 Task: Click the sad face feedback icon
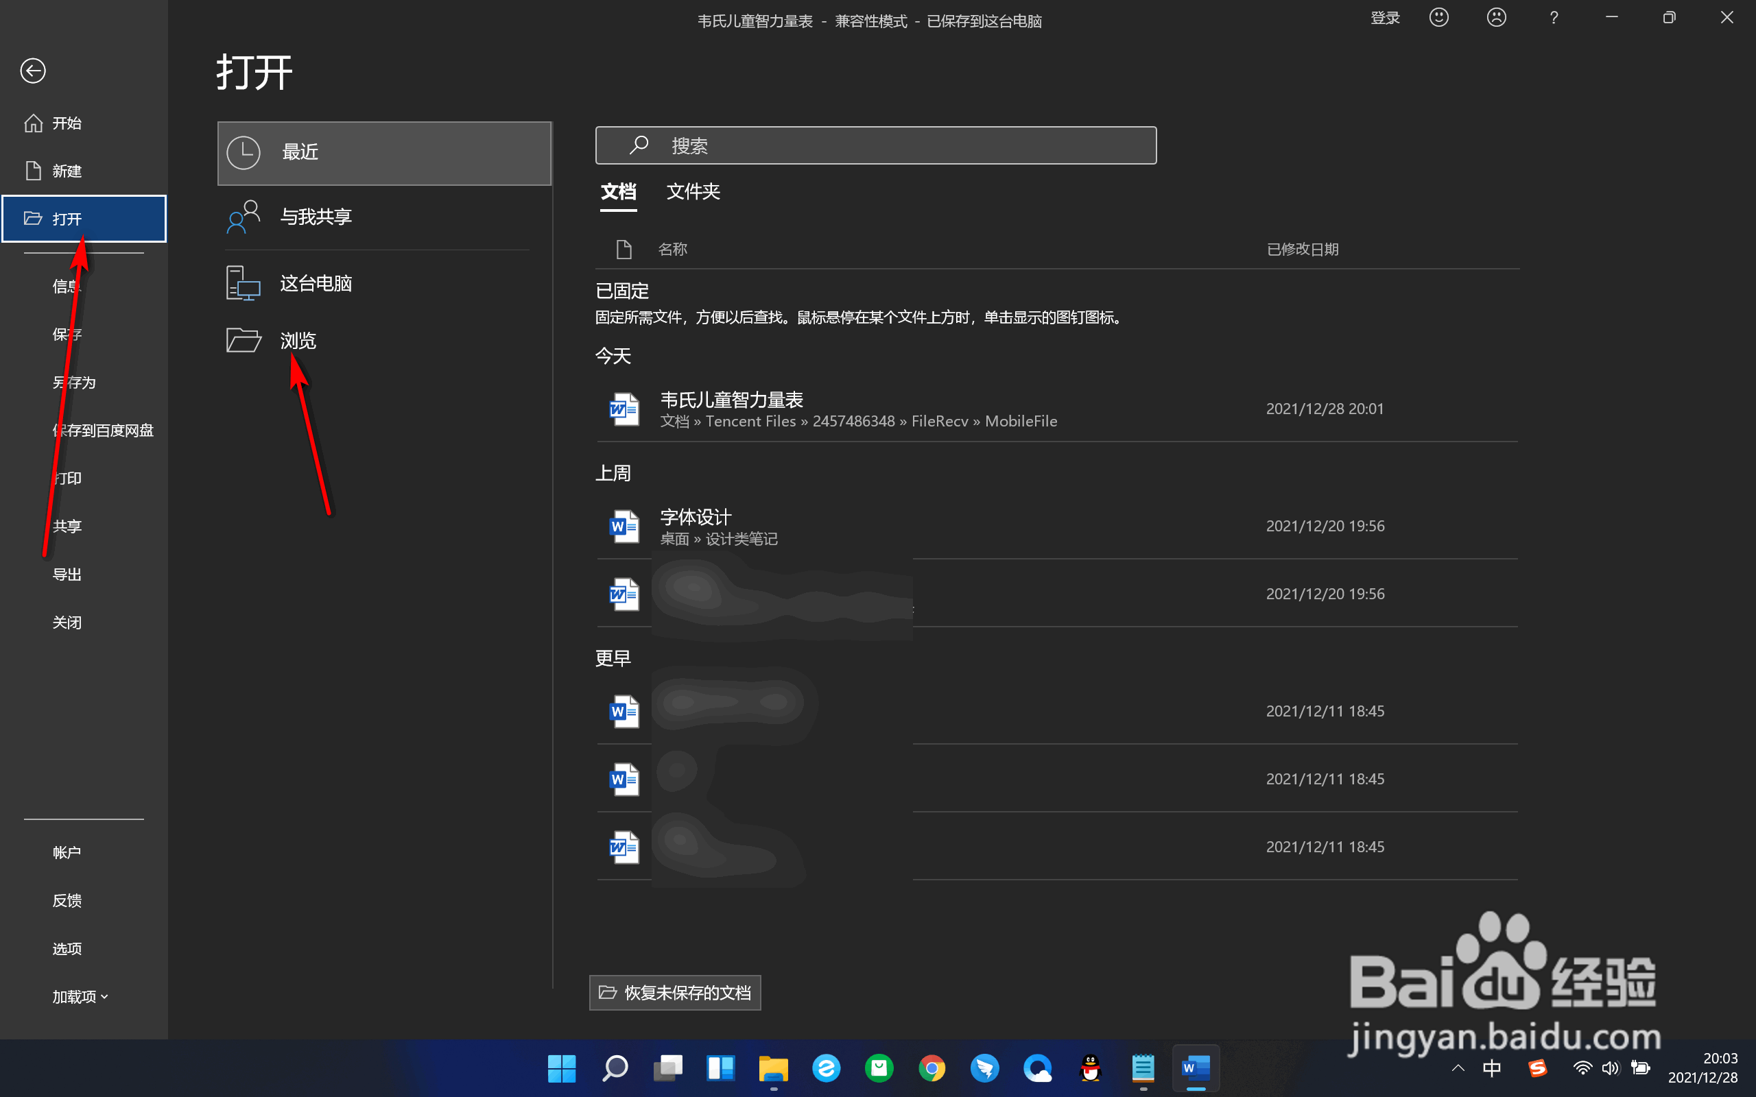click(x=1495, y=17)
